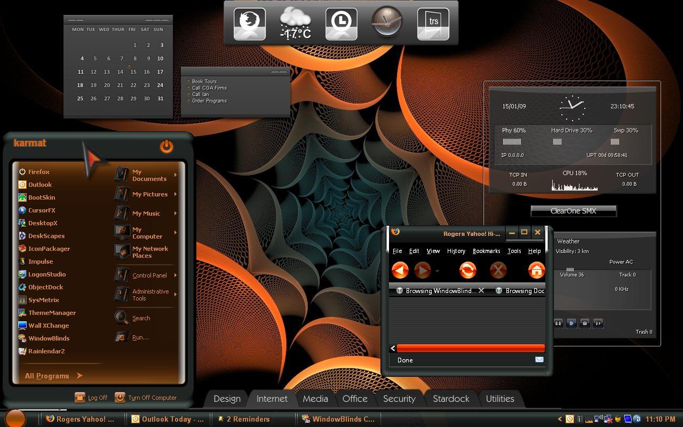Open Outlook in the start menu
Image resolution: width=683 pixels, height=427 pixels.
[x=35, y=185]
